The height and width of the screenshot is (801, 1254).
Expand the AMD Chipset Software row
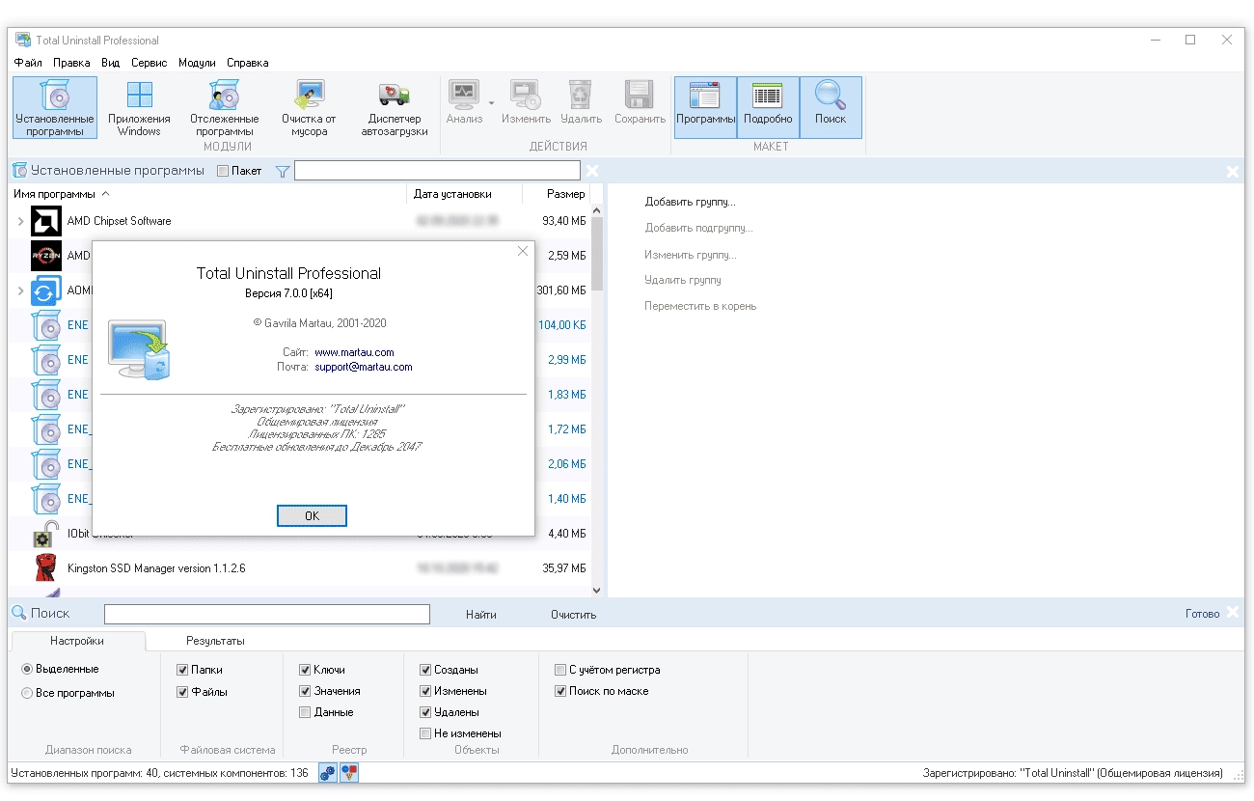[x=20, y=222]
